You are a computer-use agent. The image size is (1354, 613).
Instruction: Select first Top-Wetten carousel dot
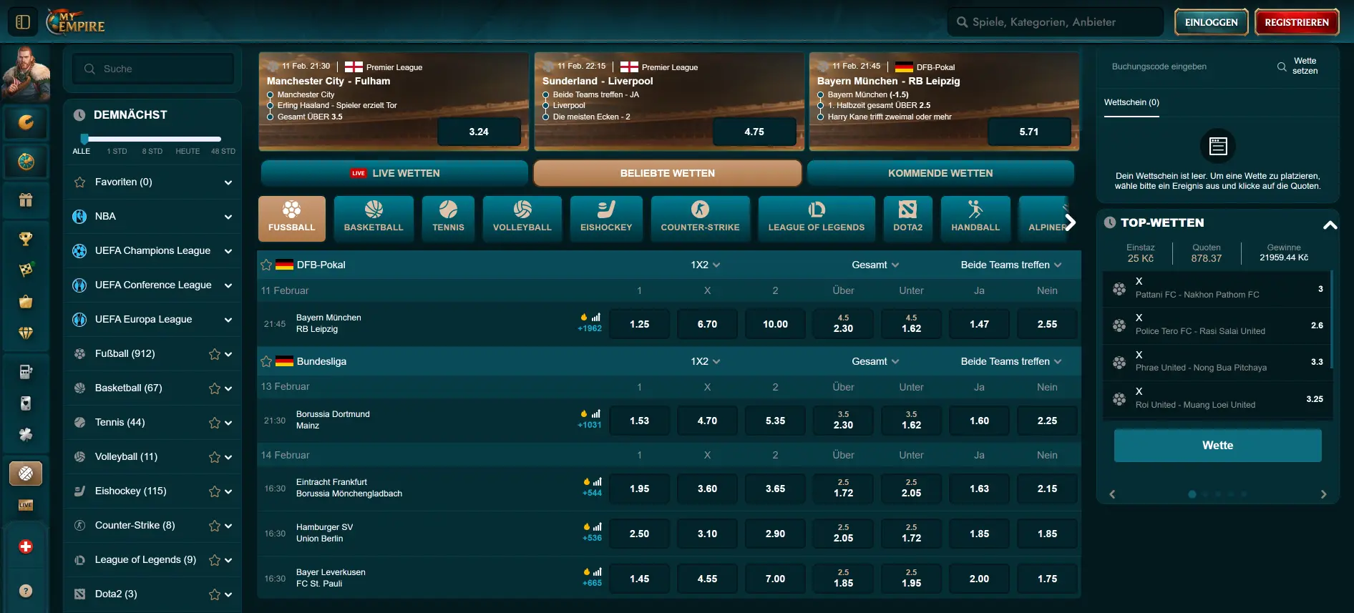(x=1192, y=494)
